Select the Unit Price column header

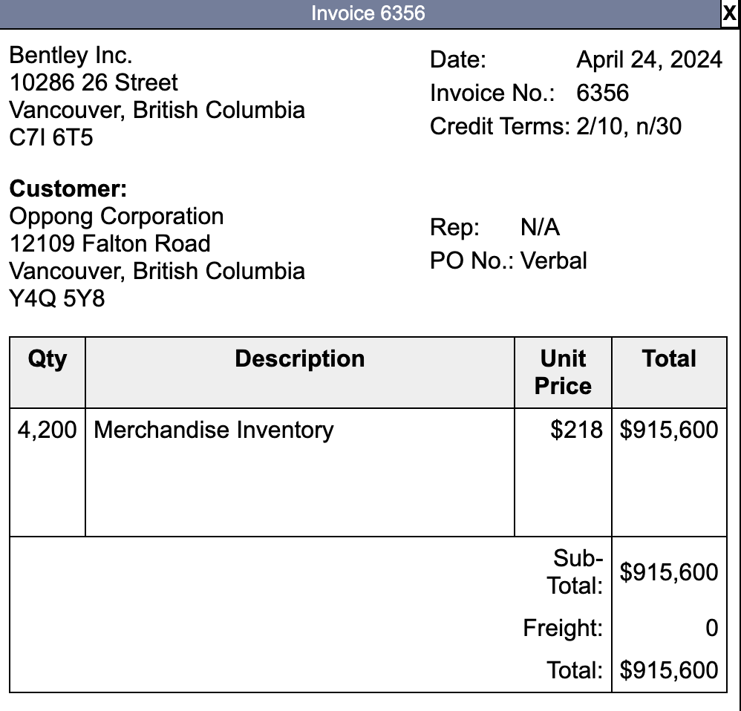562,372
